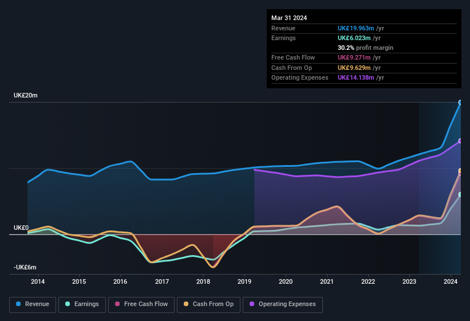Click the 2022 x-axis label
Image resolution: width=470 pixels, height=321 pixels.
pyautogui.click(x=368, y=281)
